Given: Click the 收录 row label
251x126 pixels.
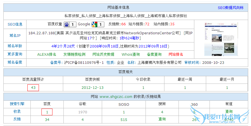Looking at the screenshot, I should click(x=17, y=111).
